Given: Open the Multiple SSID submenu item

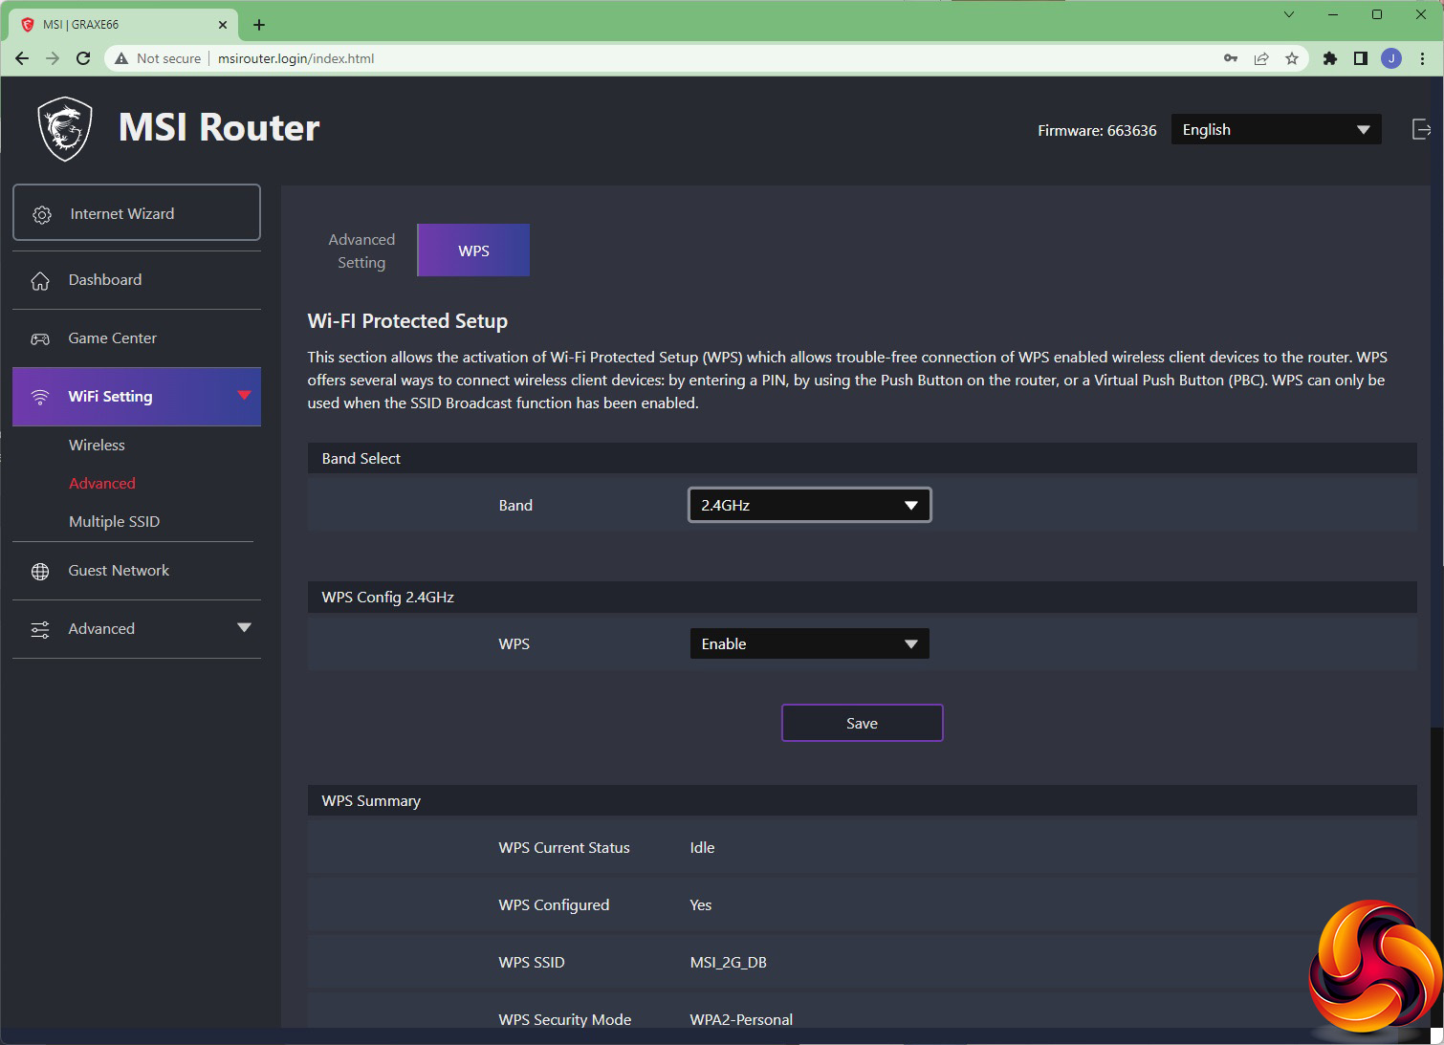Looking at the screenshot, I should tap(114, 521).
